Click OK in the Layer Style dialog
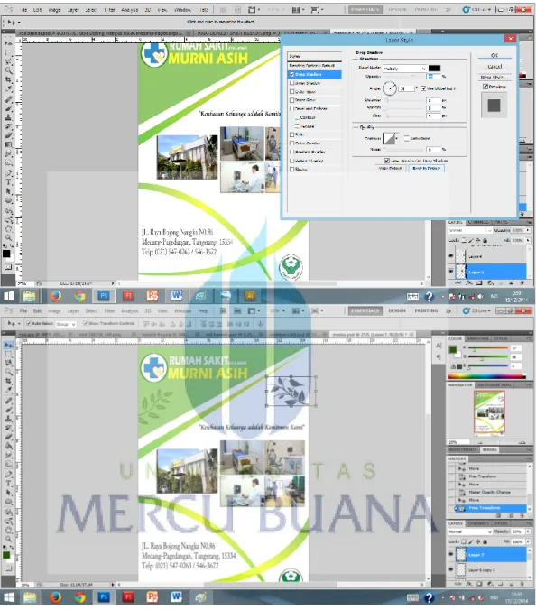 pos(494,55)
